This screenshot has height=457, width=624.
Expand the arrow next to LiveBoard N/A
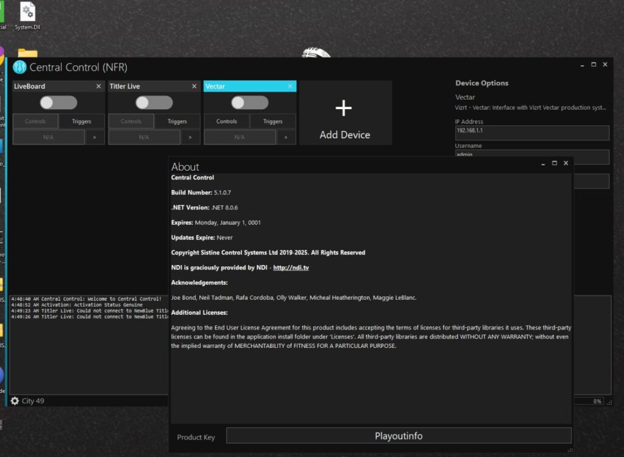[x=94, y=137]
